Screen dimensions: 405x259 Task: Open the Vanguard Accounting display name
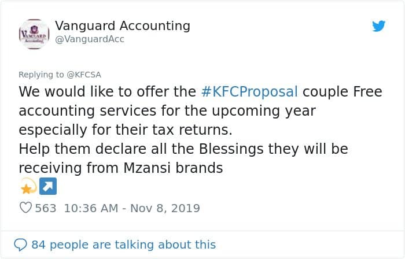[x=123, y=25]
